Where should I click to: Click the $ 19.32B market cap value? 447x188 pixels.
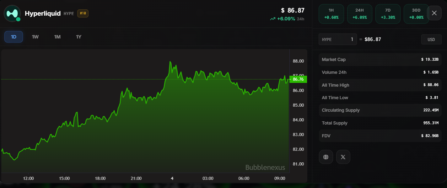(430, 59)
